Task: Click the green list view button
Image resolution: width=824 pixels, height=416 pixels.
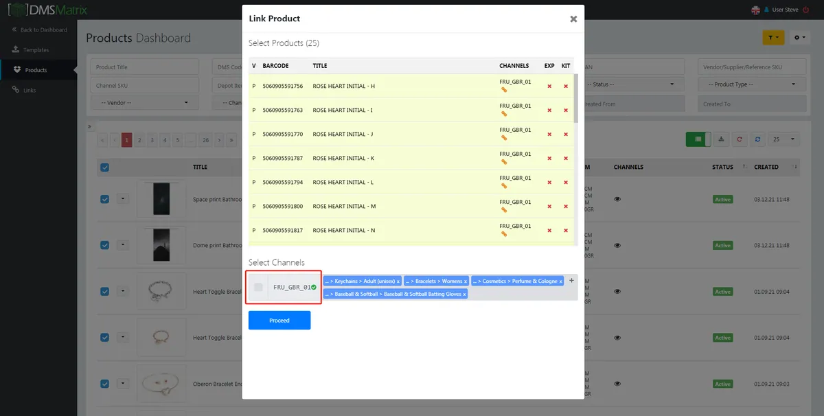Action: coord(698,139)
